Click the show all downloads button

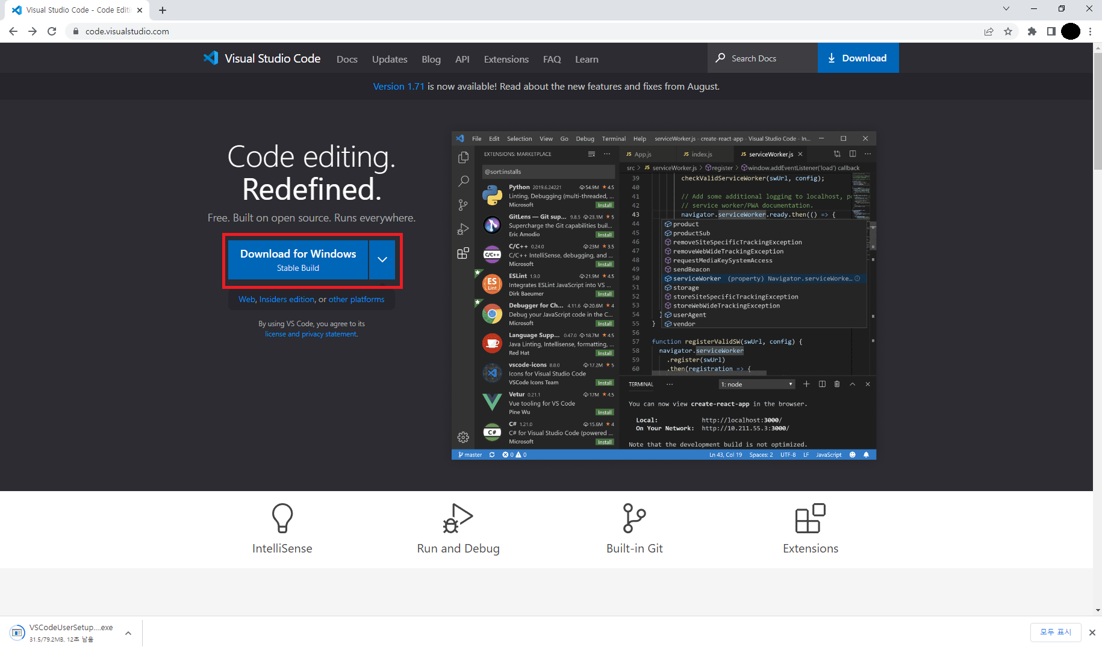click(1056, 632)
